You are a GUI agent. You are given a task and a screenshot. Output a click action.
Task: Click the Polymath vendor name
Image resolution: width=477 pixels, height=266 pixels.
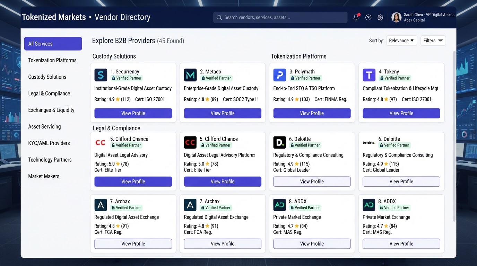[302, 72]
